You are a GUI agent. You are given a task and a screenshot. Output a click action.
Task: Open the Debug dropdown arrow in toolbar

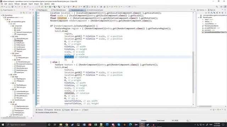(48, 7)
